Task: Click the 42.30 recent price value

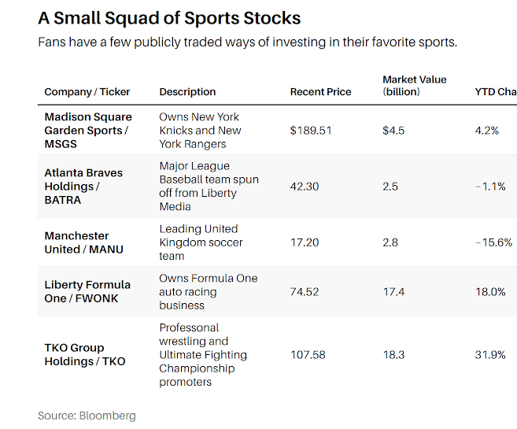Action: [x=305, y=187]
